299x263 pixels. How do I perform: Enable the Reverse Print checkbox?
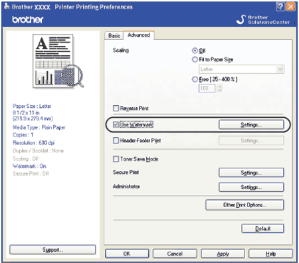tap(116, 109)
